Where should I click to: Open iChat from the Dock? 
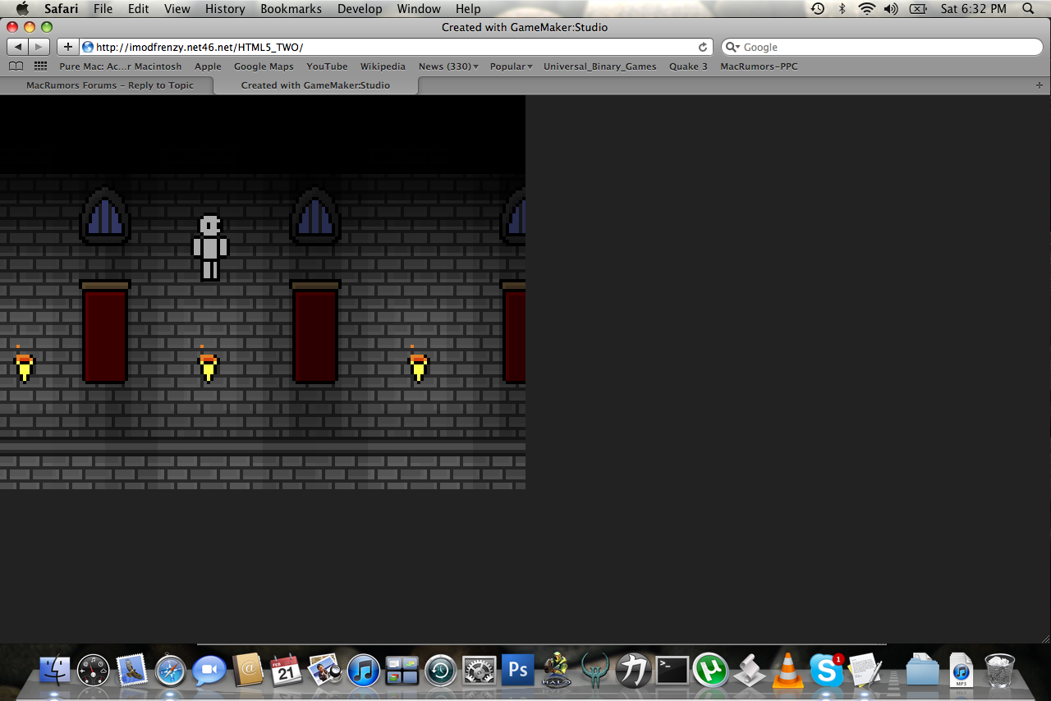point(209,671)
